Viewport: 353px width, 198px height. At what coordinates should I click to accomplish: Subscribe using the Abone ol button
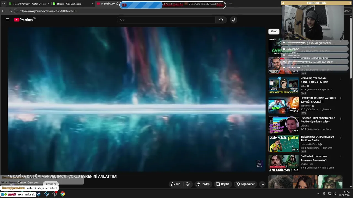(51, 184)
